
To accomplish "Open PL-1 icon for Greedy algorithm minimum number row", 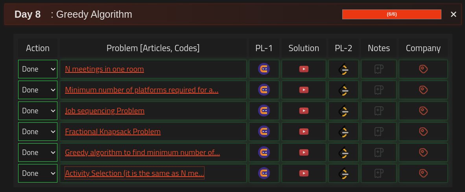I will pyautogui.click(x=264, y=152).
